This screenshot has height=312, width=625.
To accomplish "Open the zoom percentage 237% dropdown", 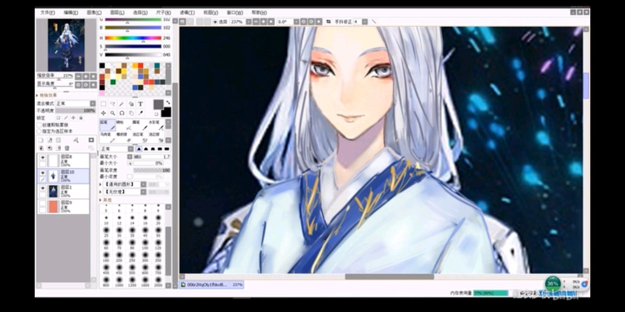I will 248,22.
